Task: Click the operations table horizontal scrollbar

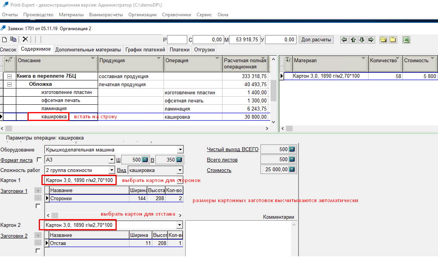Action: tap(136, 128)
